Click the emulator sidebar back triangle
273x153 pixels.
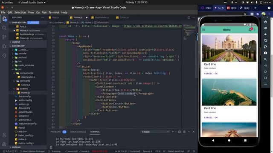click(265, 65)
